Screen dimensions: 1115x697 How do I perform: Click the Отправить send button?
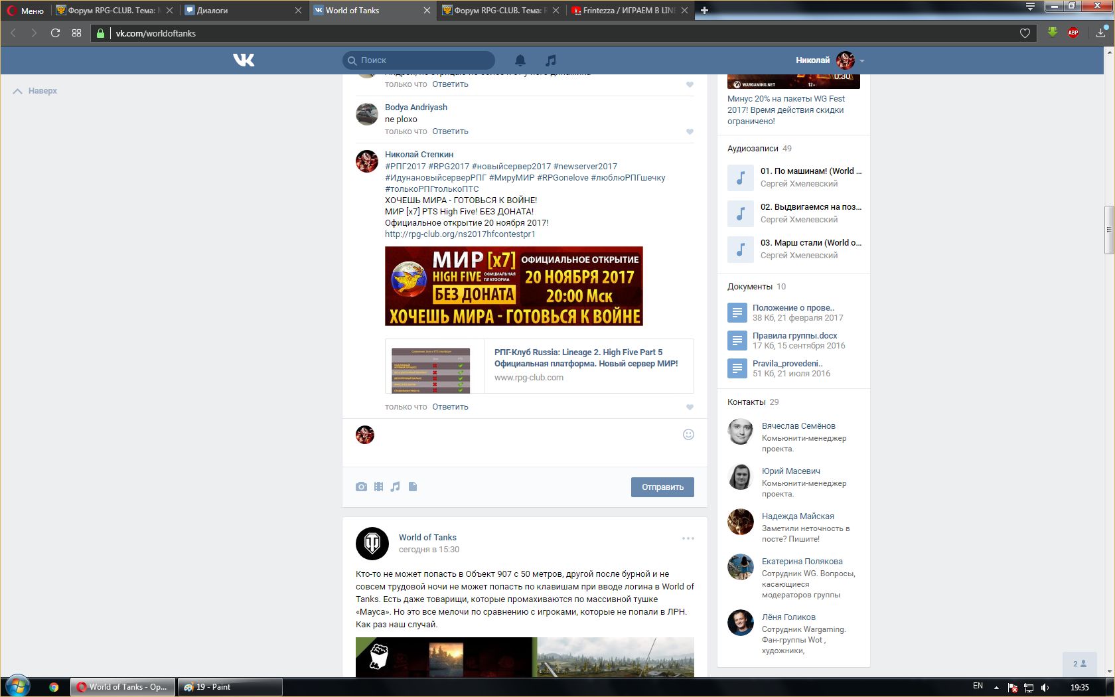[662, 487]
